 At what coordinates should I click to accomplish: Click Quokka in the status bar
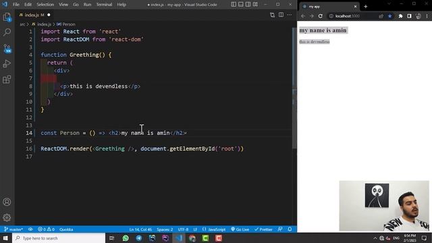pos(66,230)
